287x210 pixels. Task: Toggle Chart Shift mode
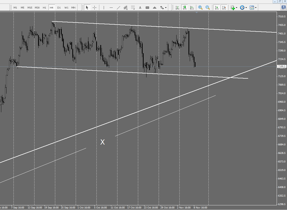pos(224,8)
